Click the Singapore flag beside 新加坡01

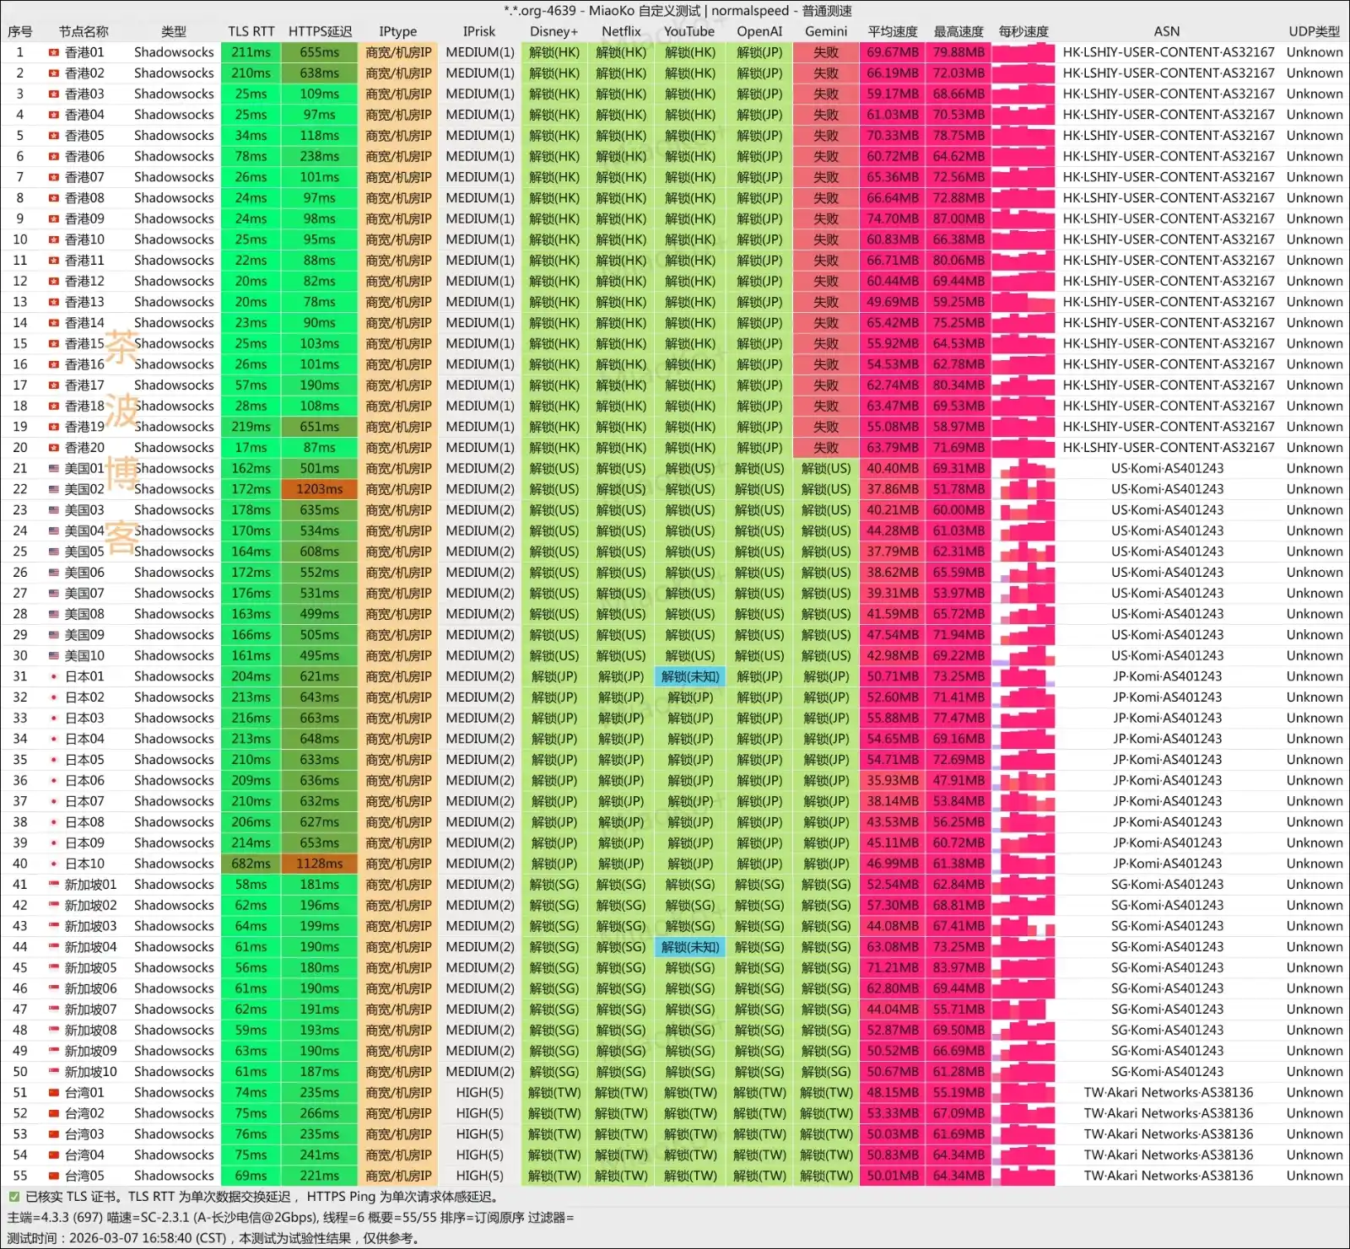pos(54,885)
